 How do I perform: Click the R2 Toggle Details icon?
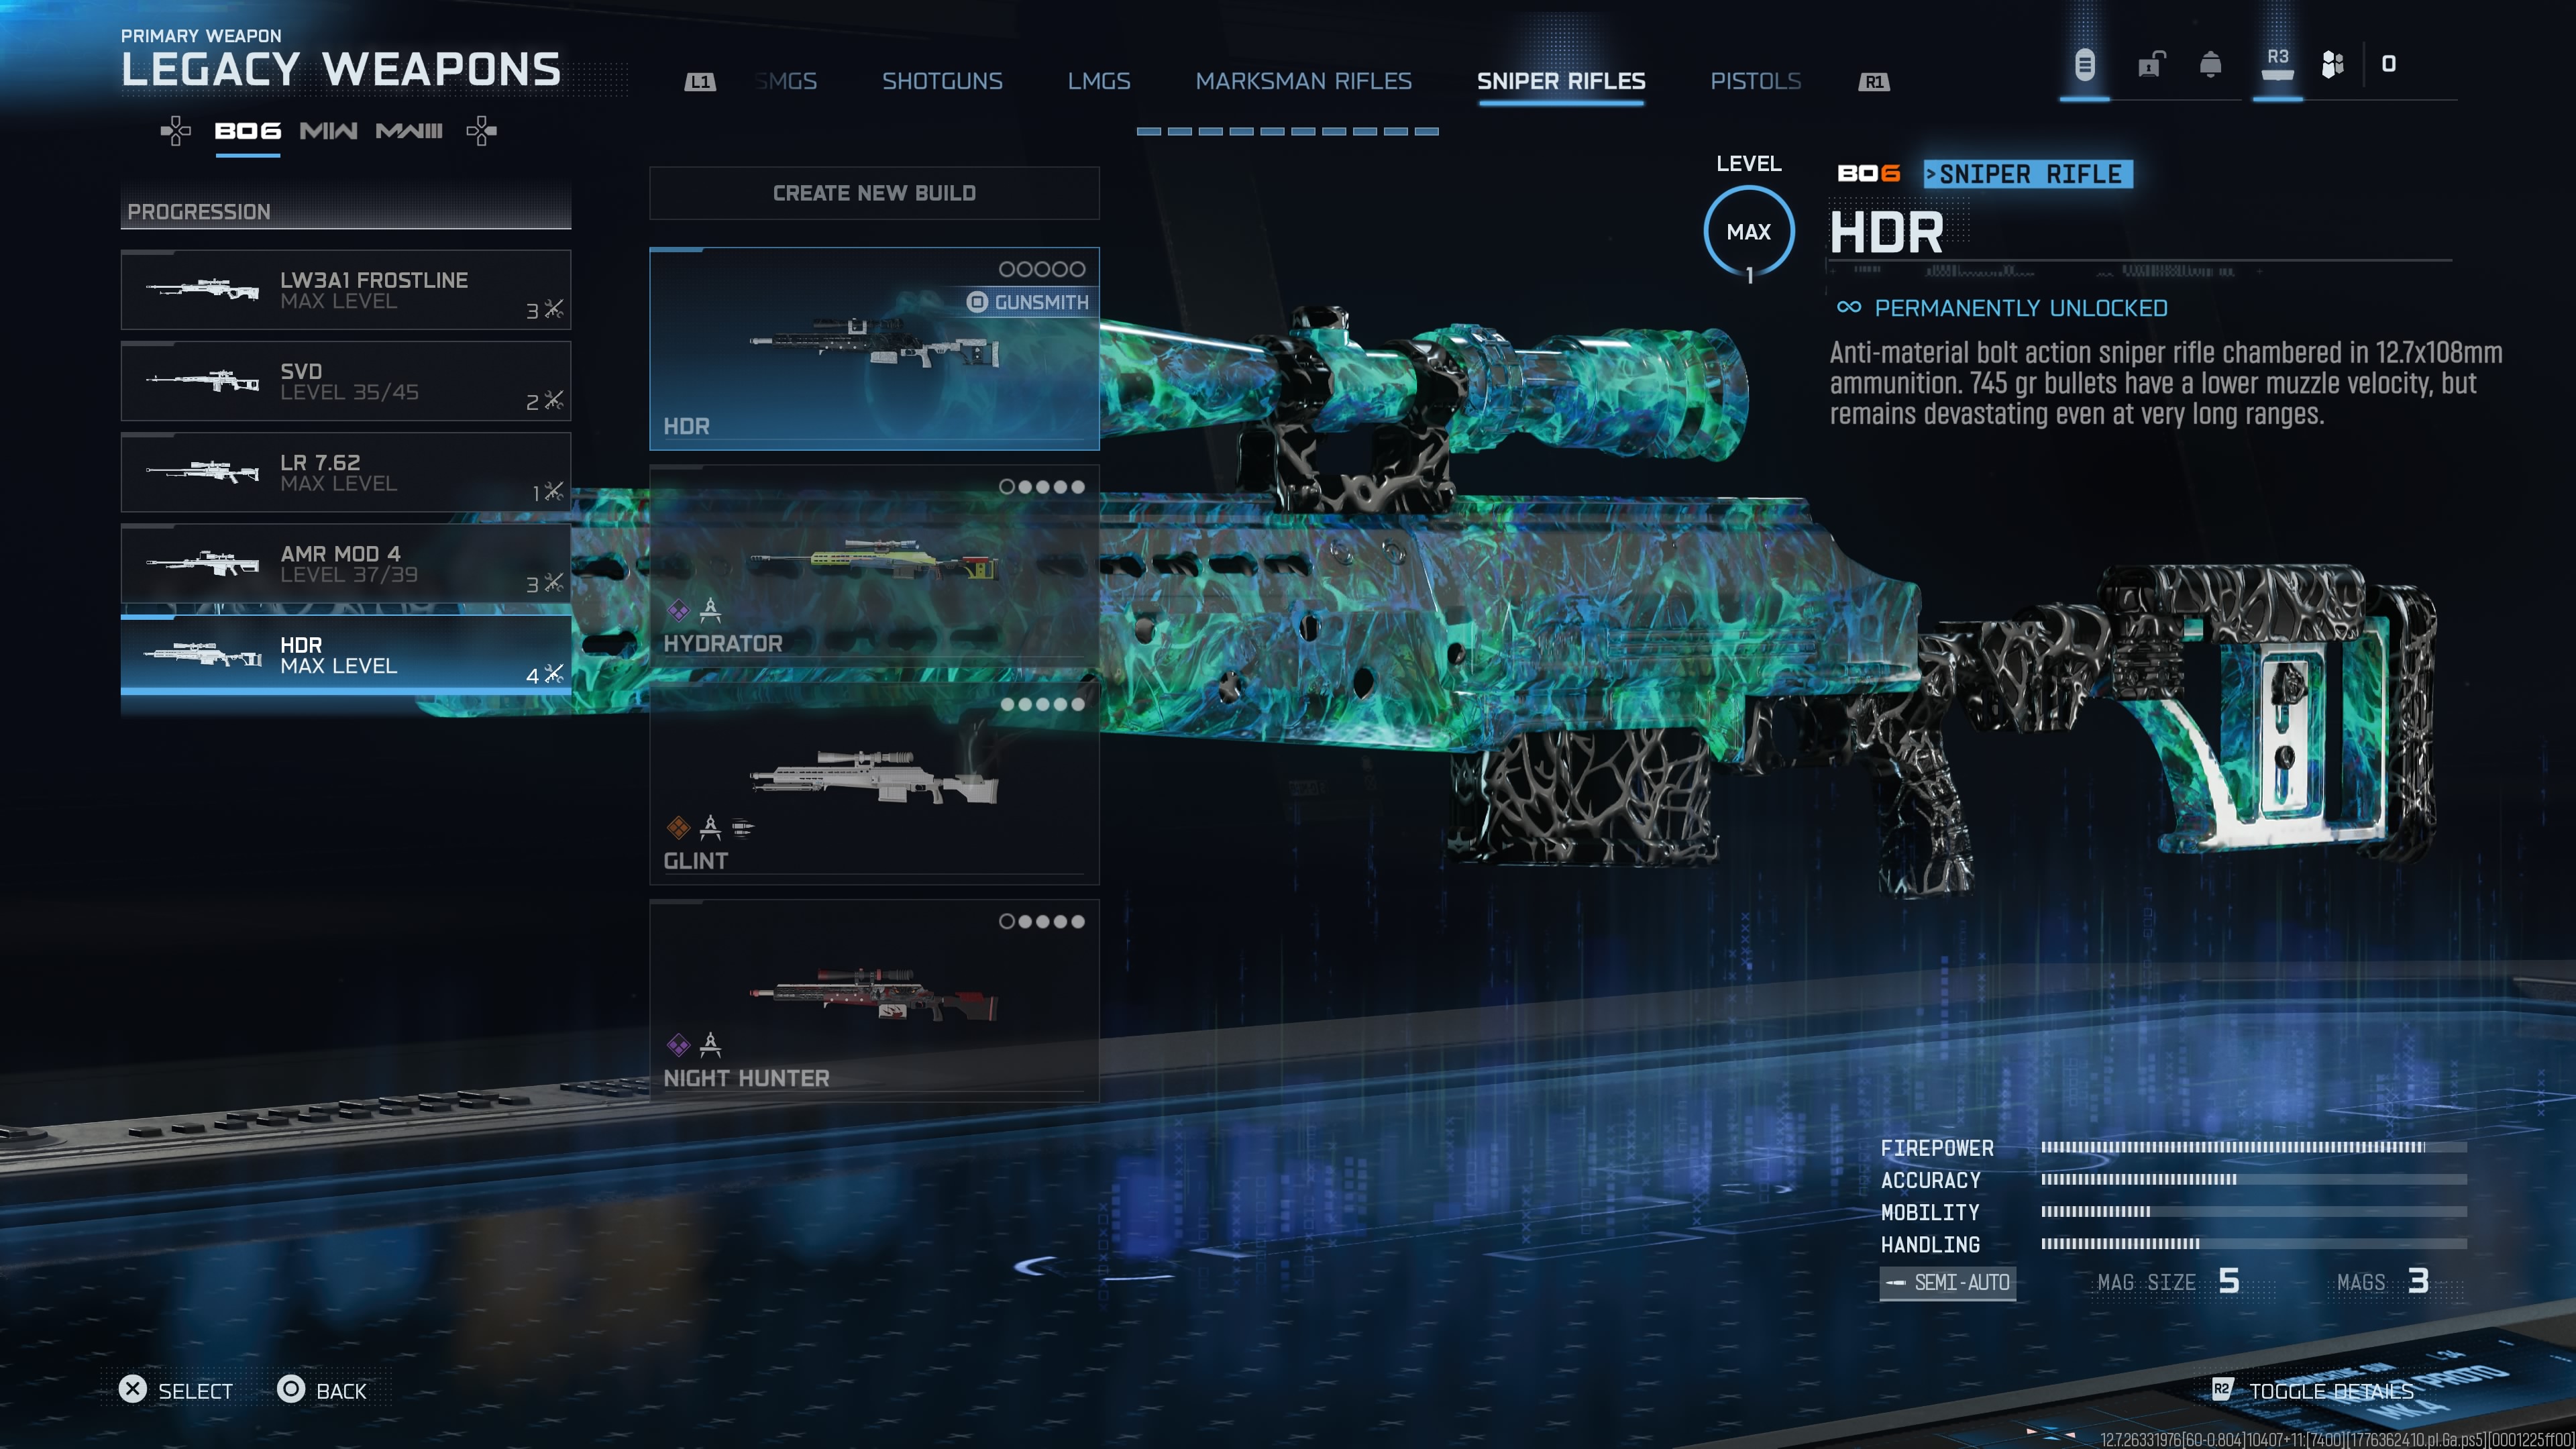coord(2221,1390)
